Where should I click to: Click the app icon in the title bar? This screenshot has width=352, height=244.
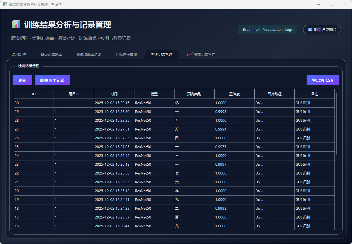pos(5,4)
